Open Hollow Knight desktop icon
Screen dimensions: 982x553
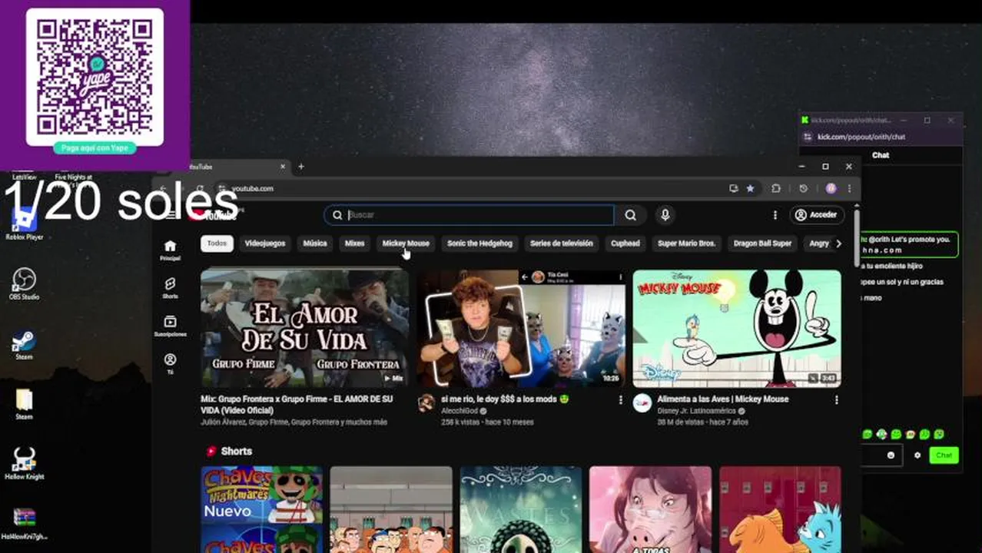tap(24, 463)
